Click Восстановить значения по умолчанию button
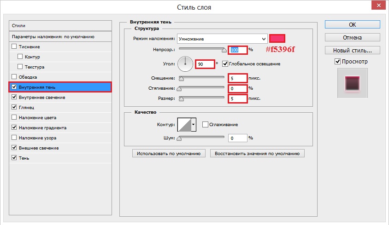The image size is (389, 225). pos(257,153)
